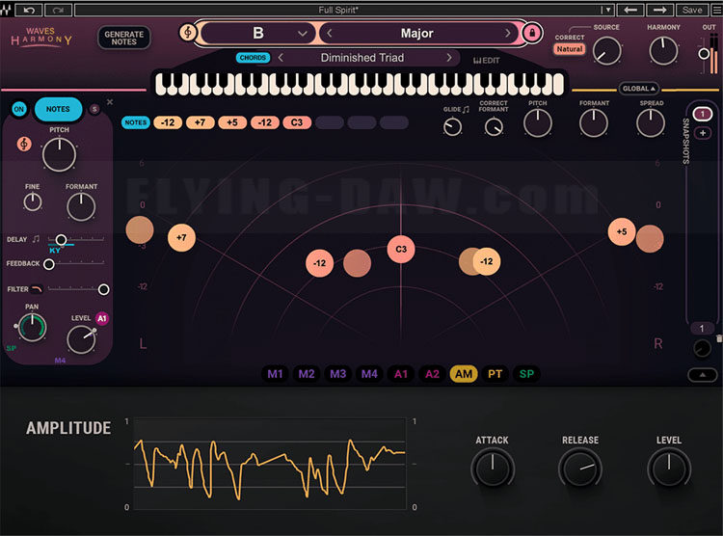Select M3 modulator tab
The image size is (723, 536).
click(x=338, y=374)
